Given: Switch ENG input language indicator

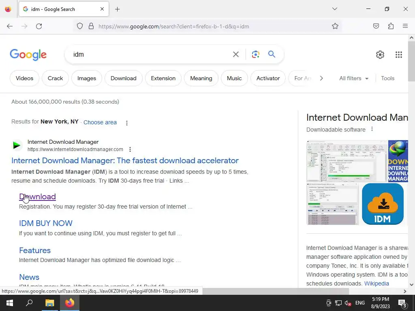Looking at the screenshot, I should pyautogui.click(x=360, y=303).
